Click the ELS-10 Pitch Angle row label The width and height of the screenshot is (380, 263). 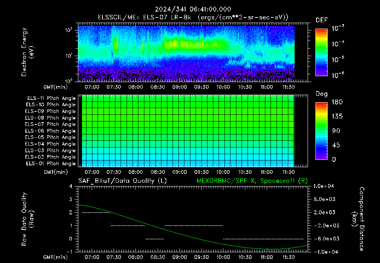tap(51, 105)
